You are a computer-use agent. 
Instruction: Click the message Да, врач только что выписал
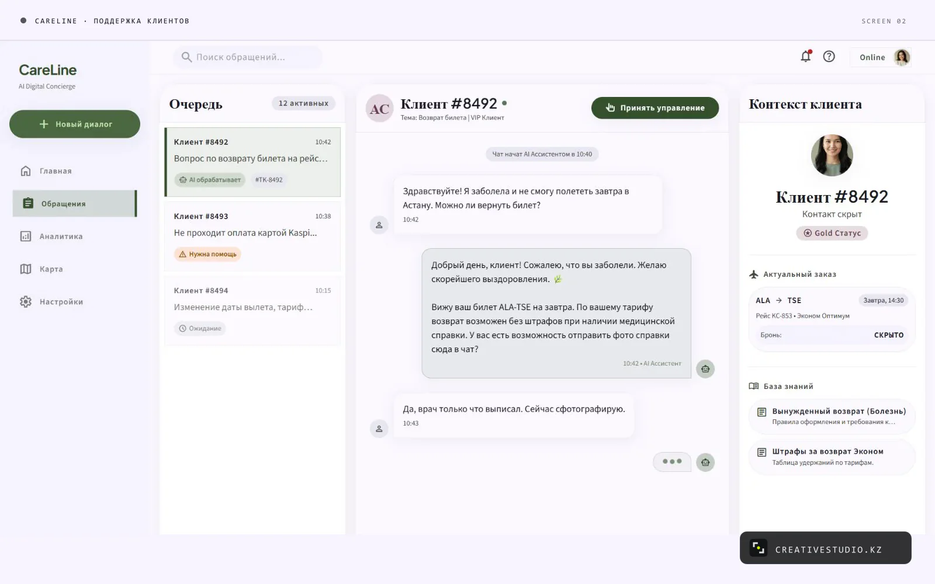[x=514, y=415]
